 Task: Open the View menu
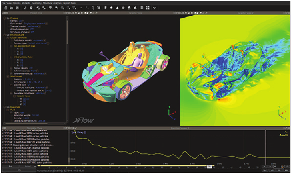9,3
